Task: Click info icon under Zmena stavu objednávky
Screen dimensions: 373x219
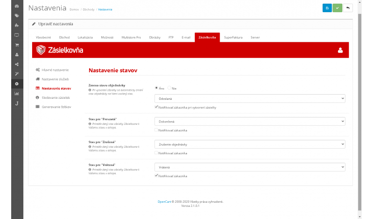Action: [x=90, y=90]
